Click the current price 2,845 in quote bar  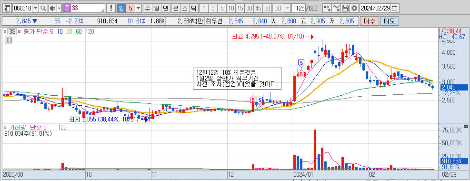[x=23, y=21]
